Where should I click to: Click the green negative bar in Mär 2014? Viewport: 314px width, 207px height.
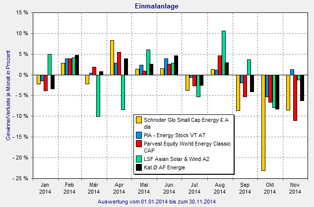[99, 96]
